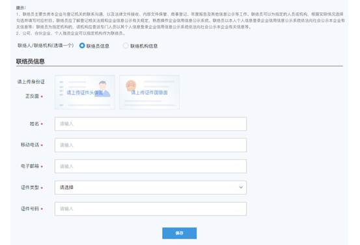The width and height of the screenshot is (360, 245).
Task: Click the 证件号码 input field
Action: [150, 209]
